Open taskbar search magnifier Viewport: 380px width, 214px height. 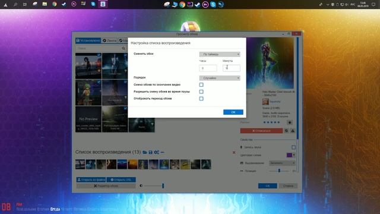point(15,4)
